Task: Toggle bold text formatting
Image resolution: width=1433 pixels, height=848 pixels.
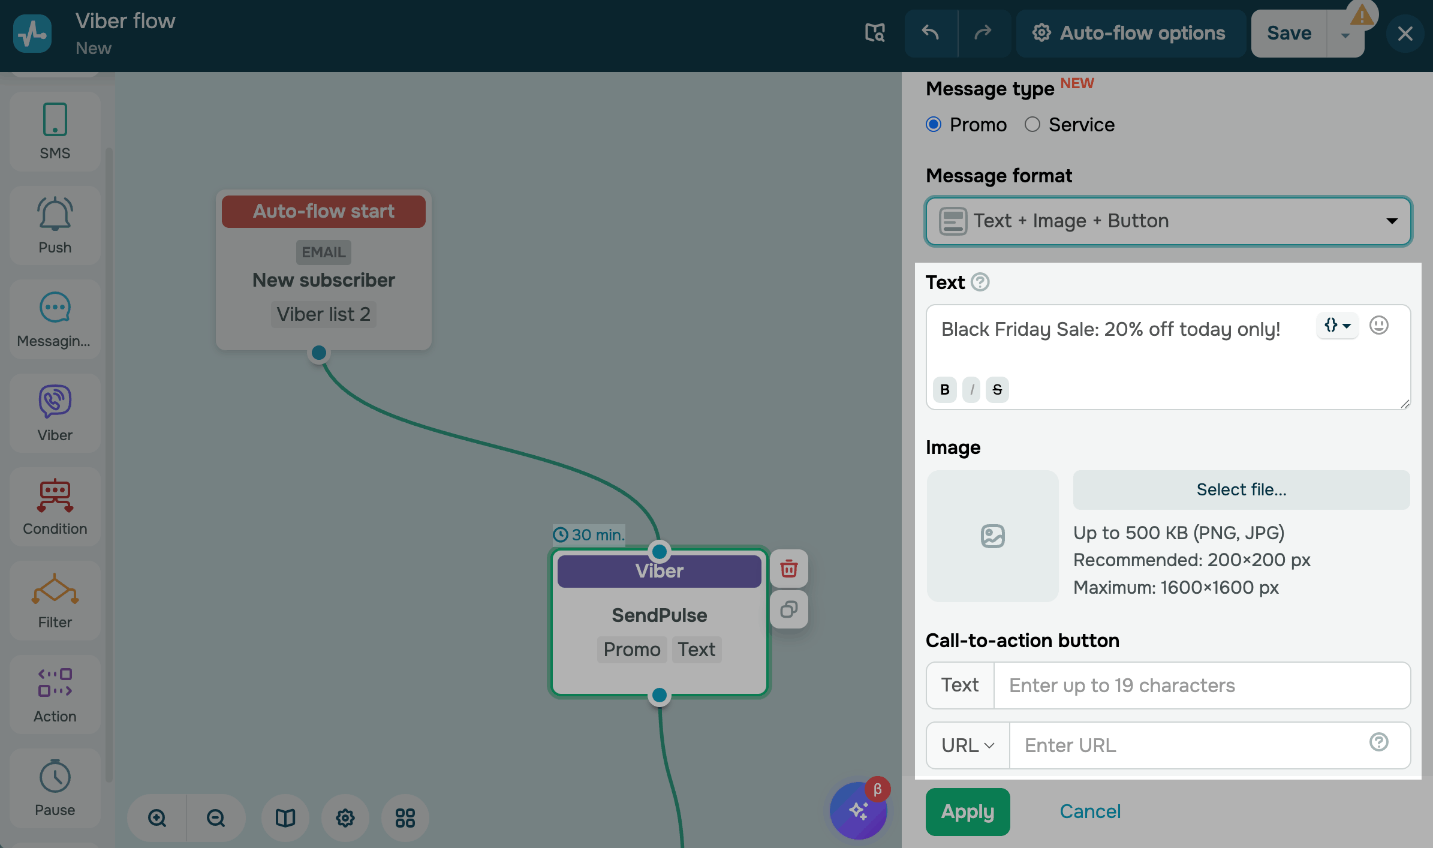Action: pos(945,390)
